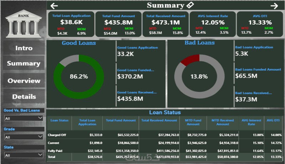Click the right arrow navigation icon

(x=274, y=6)
